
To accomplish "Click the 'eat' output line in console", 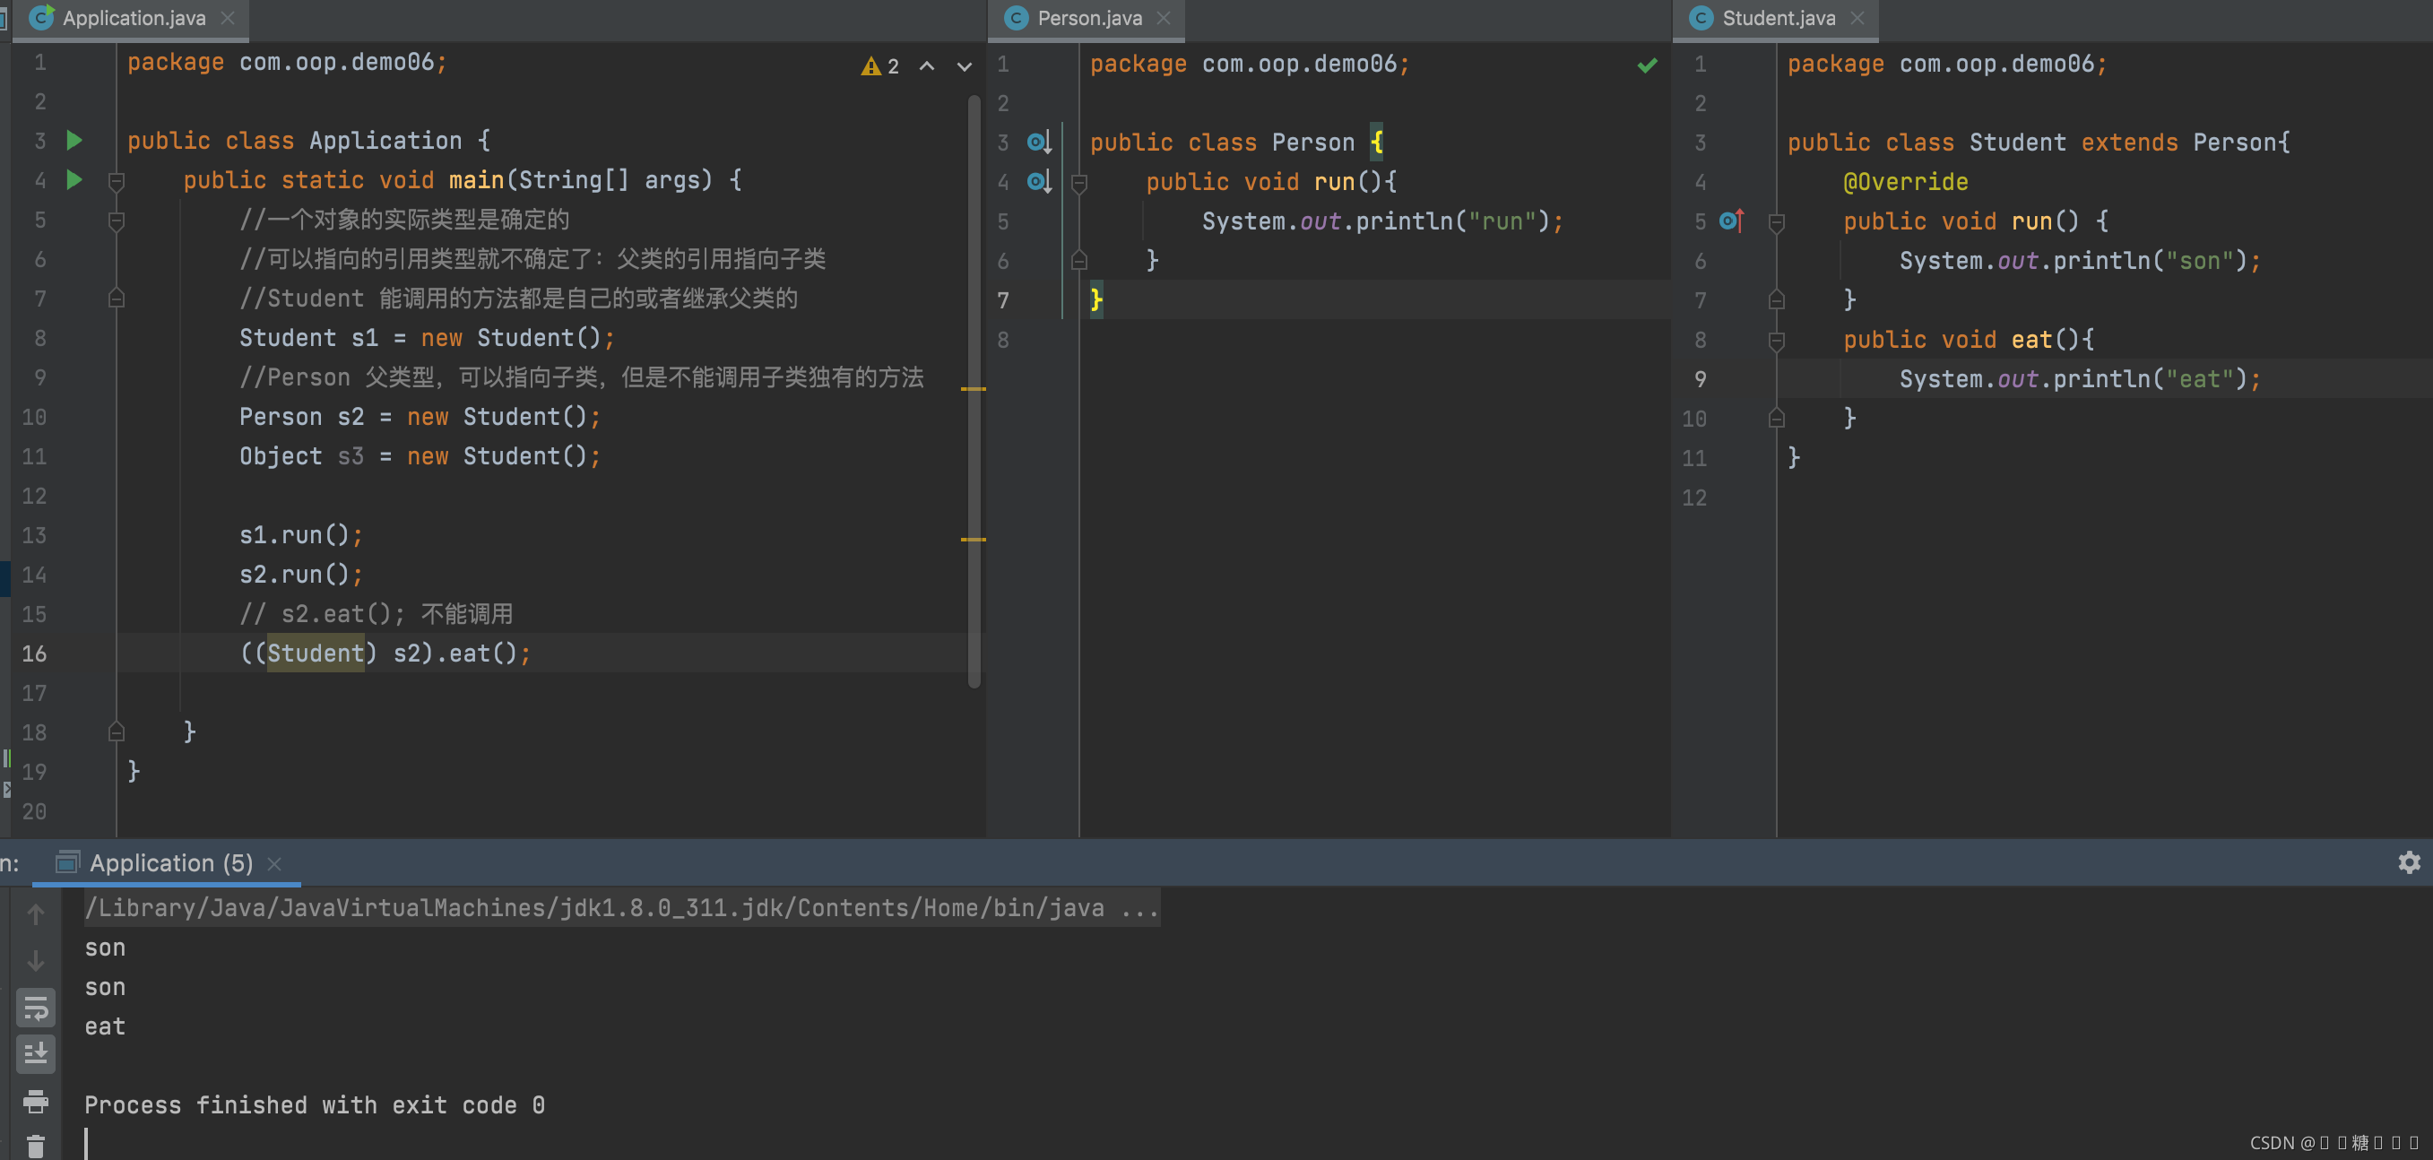I will [x=105, y=1026].
